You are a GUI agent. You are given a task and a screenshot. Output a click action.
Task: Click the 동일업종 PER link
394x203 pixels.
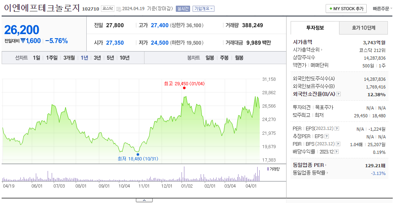tap(308, 165)
